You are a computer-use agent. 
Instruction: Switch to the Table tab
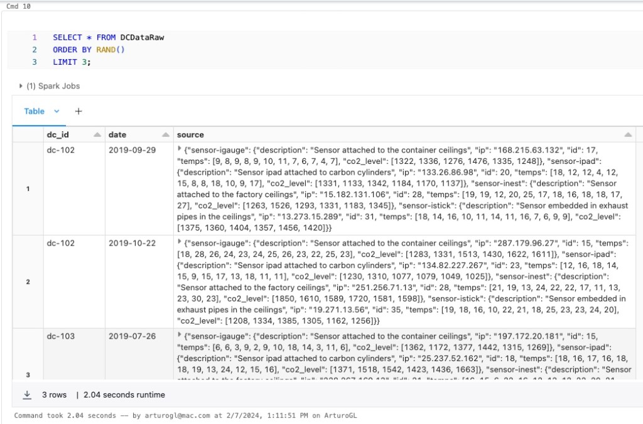[x=35, y=111]
